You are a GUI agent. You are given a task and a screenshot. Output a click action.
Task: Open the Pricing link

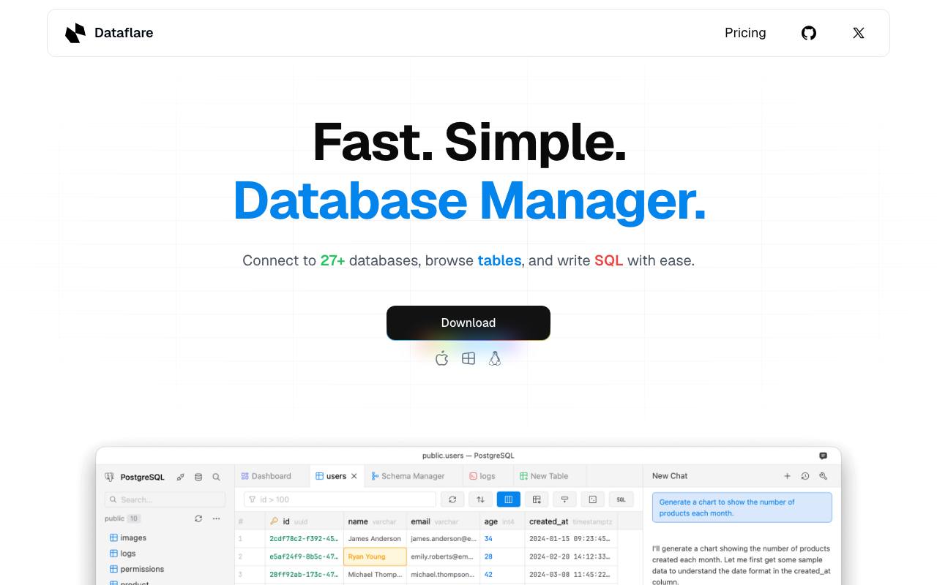745,33
